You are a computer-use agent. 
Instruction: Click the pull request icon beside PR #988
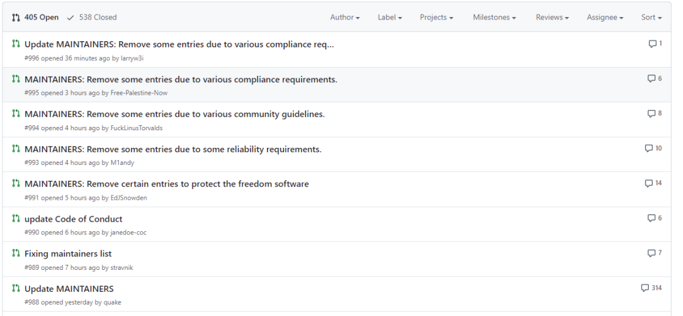click(16, 288)
